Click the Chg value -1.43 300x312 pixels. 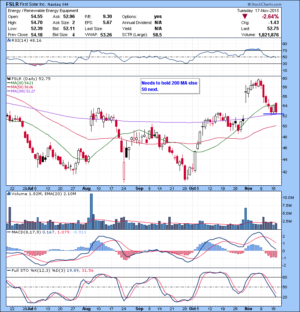273,23
